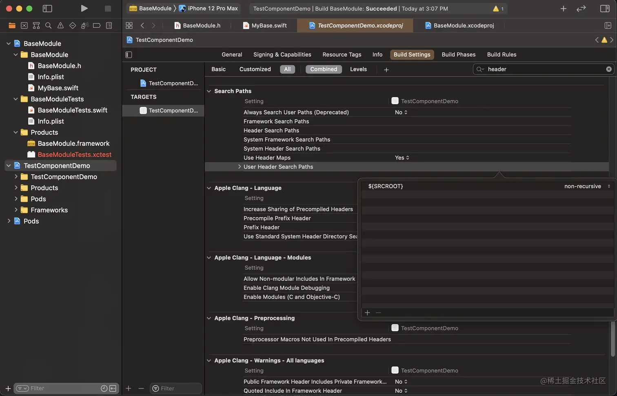
Task: Open the related items grid icon
Action: pyautogui.click(x=129, y=25)
